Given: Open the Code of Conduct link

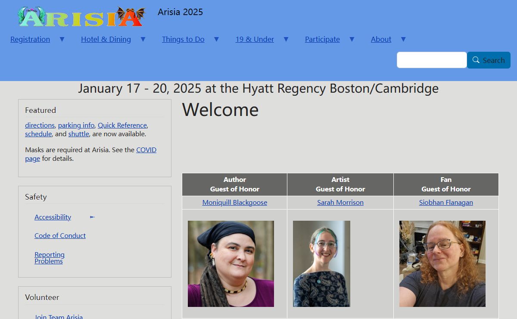Looking at the screenshot, I should [60, 236].
